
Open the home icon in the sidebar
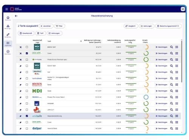[8, 18]
